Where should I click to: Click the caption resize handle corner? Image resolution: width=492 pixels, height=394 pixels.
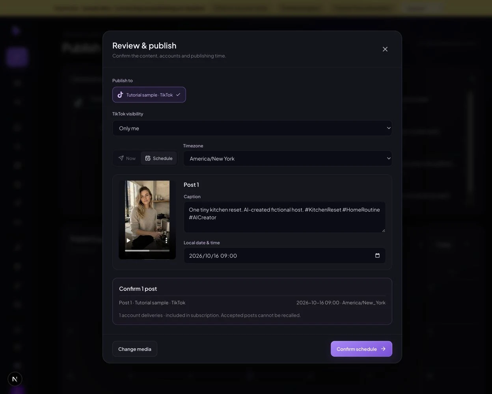pos(383,230)
